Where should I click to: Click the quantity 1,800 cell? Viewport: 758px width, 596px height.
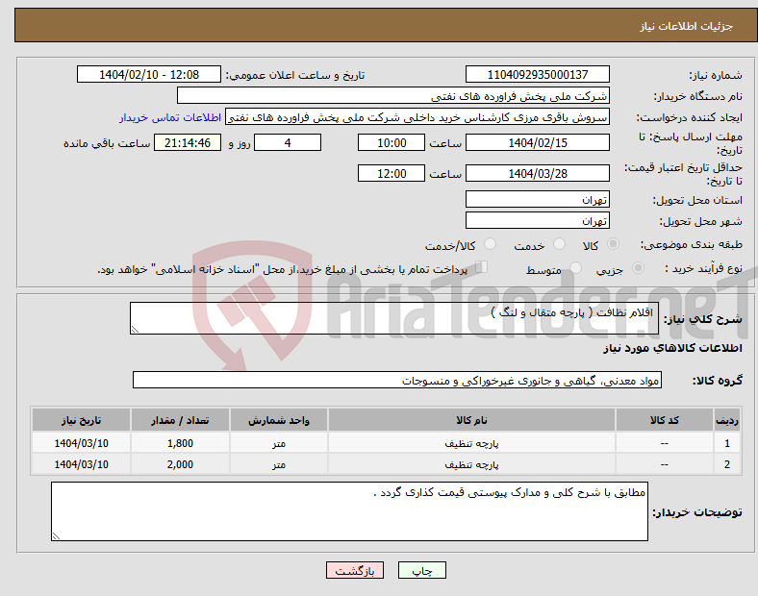click(x=180, y=443)
